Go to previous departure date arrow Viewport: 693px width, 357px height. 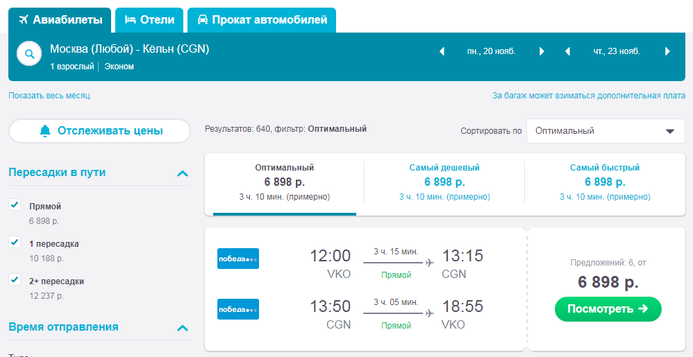(x=442, y=51)
